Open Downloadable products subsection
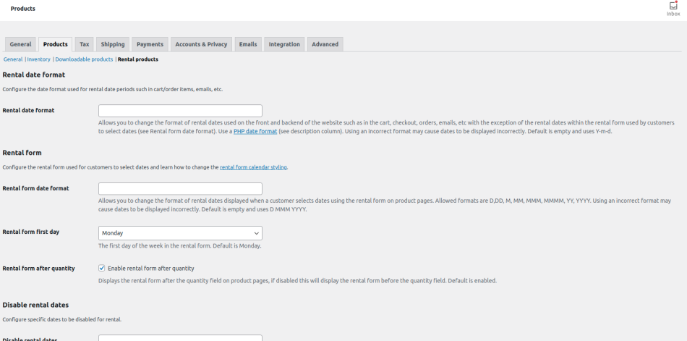The image size is (687, 341). point(84,59)
